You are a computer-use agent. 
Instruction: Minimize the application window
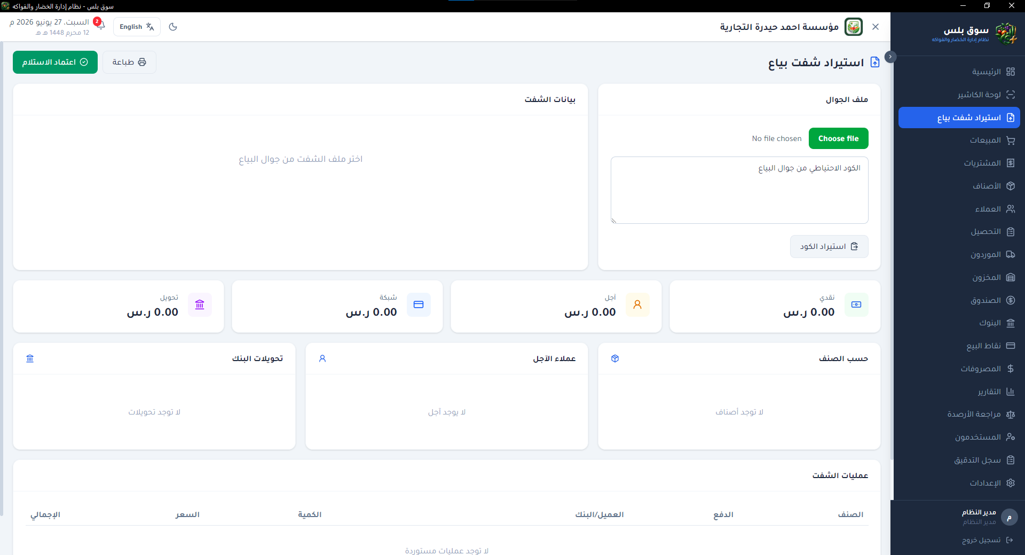tap(963, 6)
